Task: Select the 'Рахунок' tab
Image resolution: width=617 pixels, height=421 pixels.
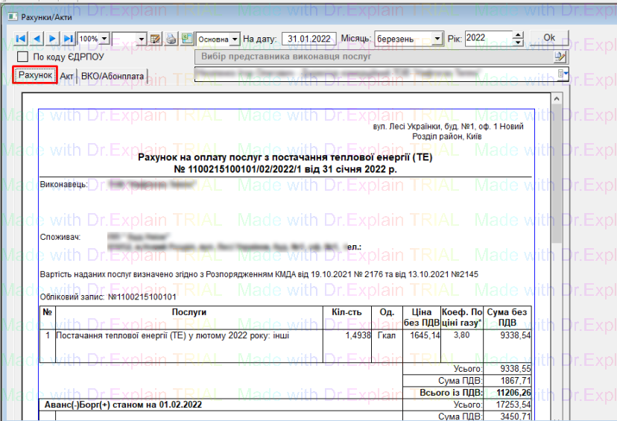Action: (35, 75)
